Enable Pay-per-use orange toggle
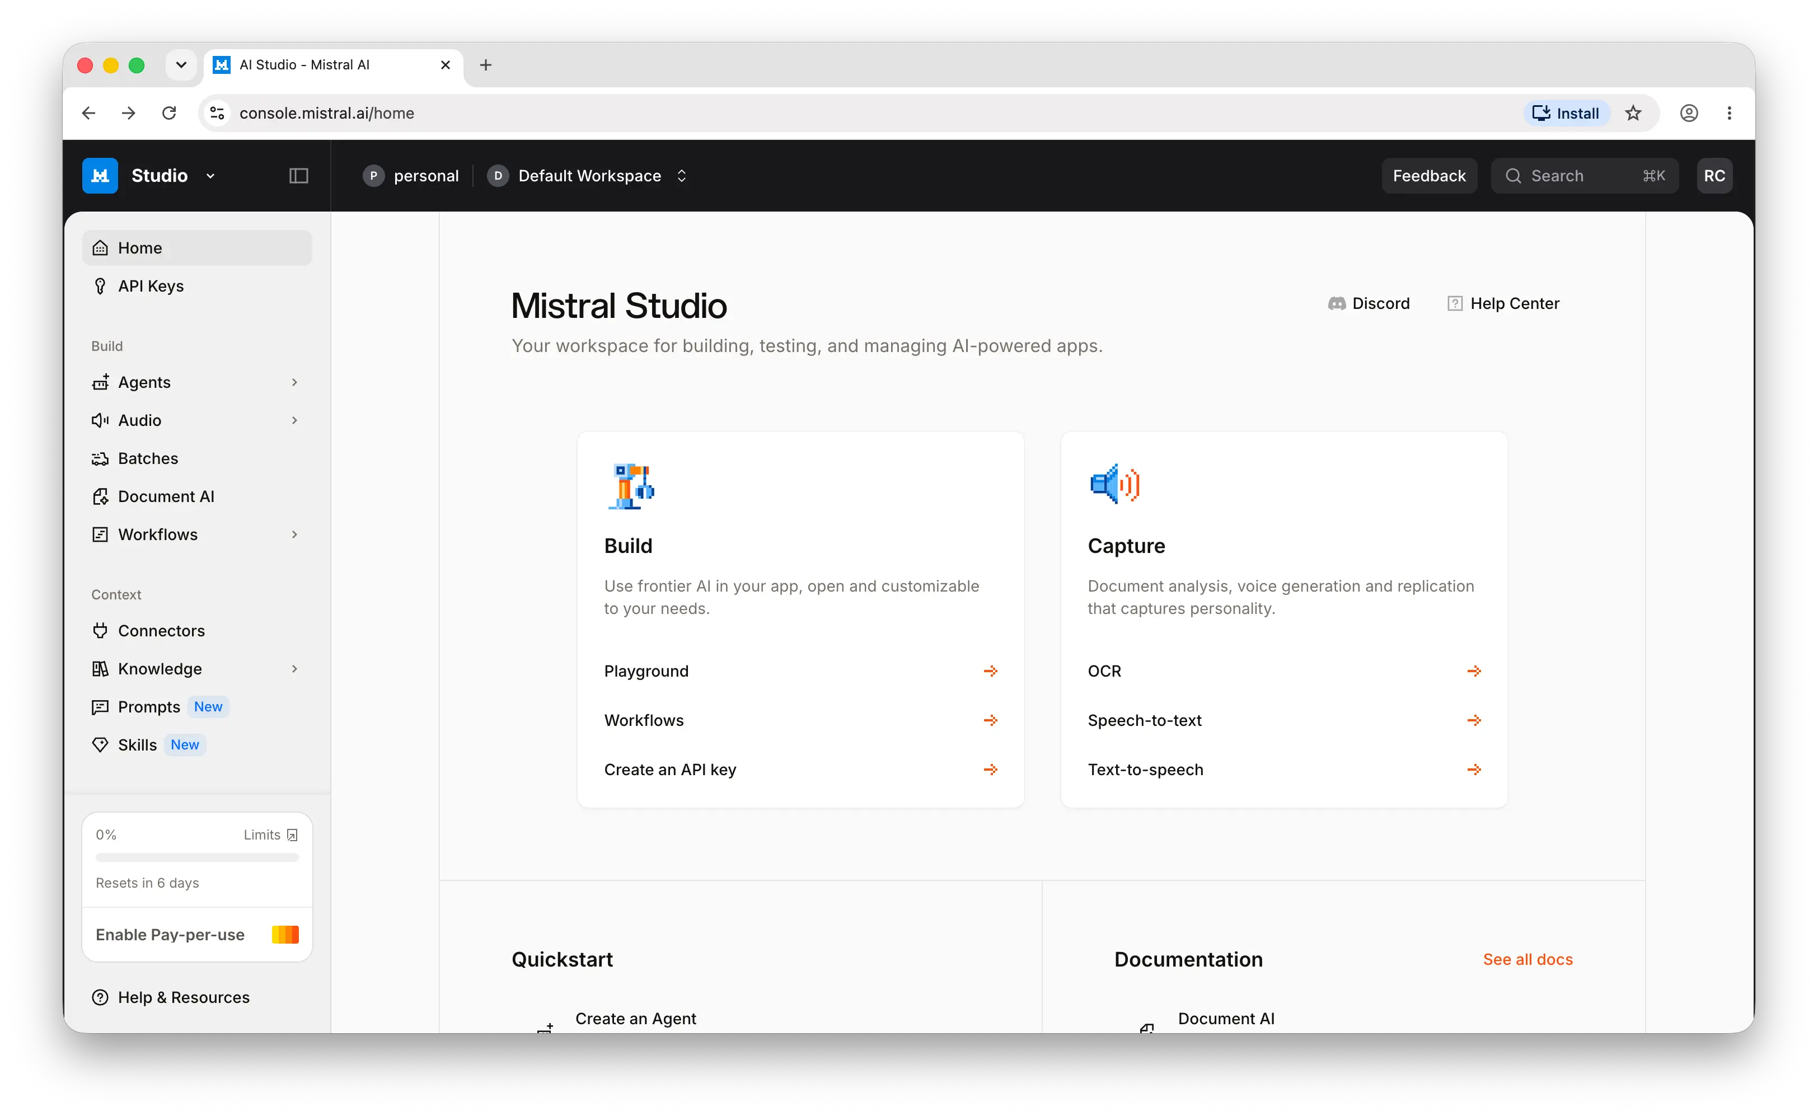This screenshot has height=1116, width=1818. click(x=285, y=935)
